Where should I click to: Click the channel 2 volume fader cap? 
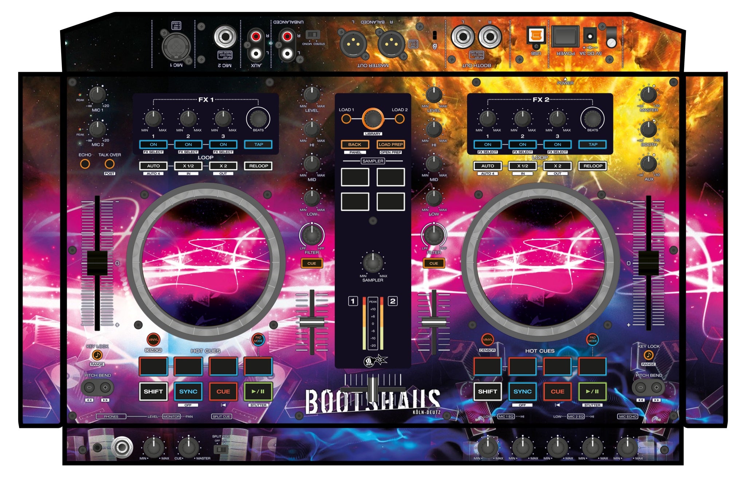tap(434, 322)
